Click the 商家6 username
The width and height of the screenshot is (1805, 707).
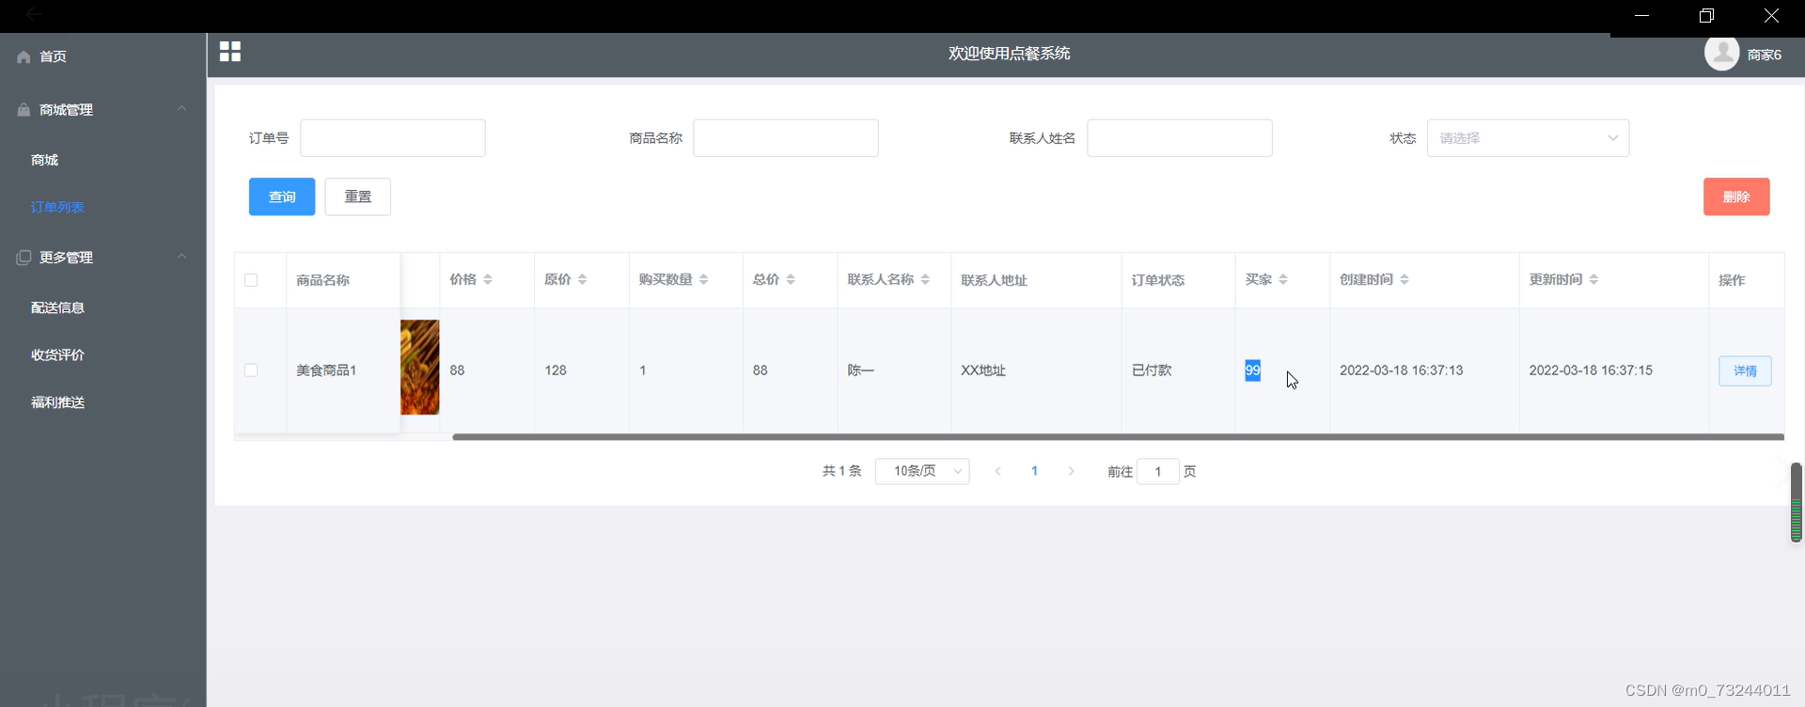1764,55
